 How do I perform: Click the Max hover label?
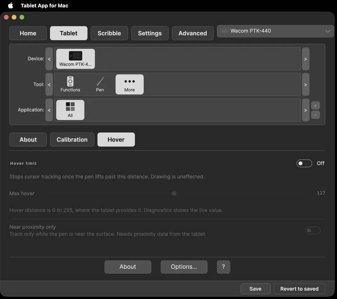(22, 193)
